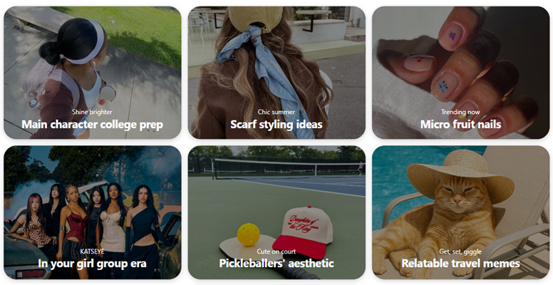Click the 'Pickleballers' aesthetic' title text
The image size is (553, 285).
[276, 264]
